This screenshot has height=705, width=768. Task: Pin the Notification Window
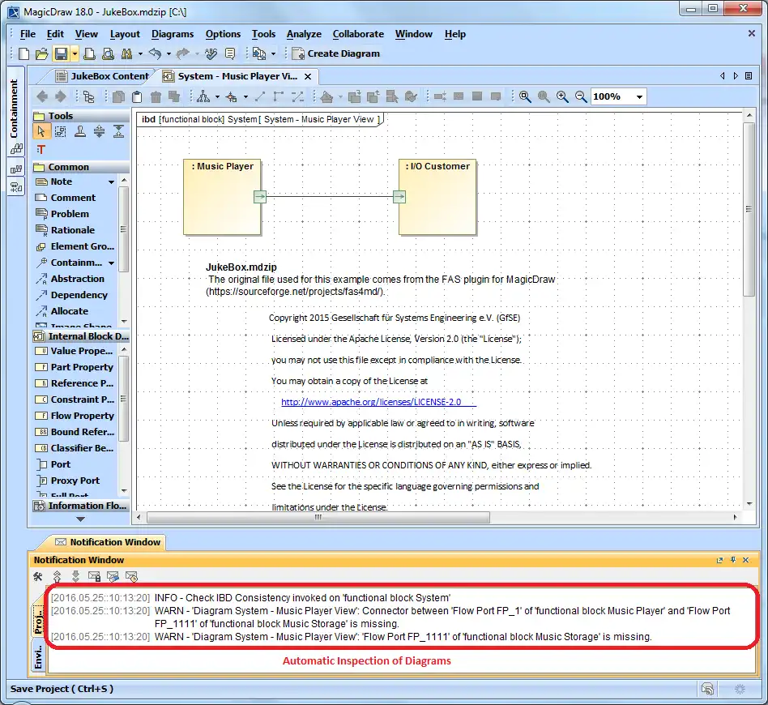coord(733,560)
